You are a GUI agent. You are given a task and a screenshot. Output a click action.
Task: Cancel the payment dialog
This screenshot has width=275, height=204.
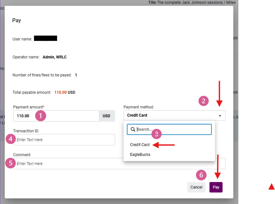(196, 187)
